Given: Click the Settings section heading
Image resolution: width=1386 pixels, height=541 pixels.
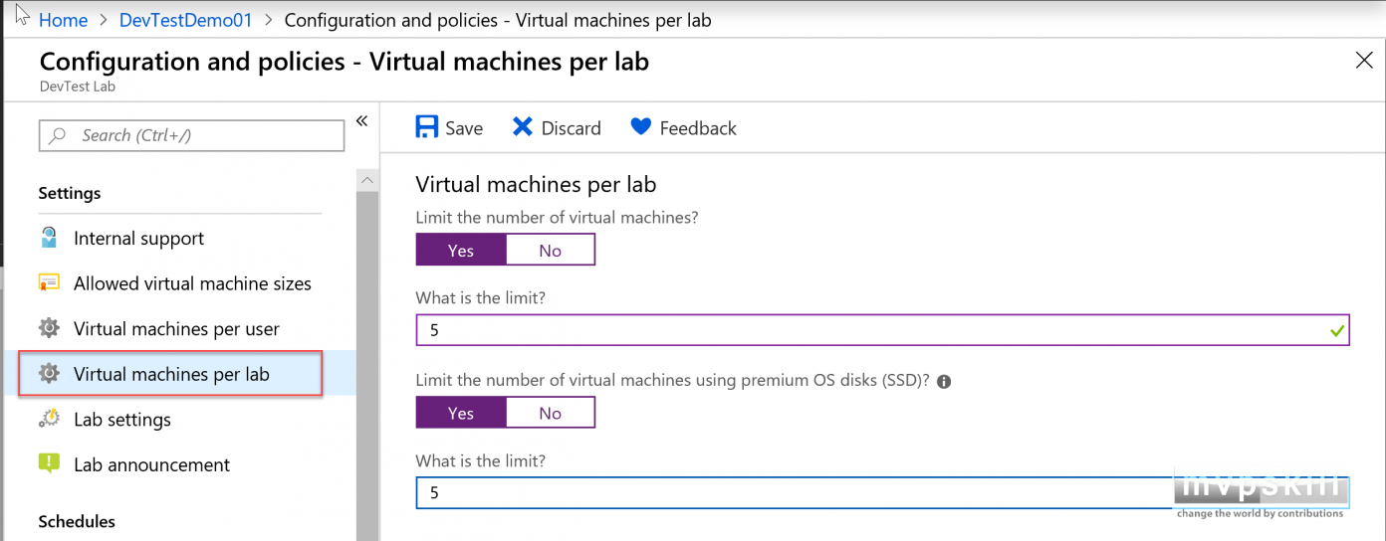Looking at the screenshot, I should coord(70,193).
